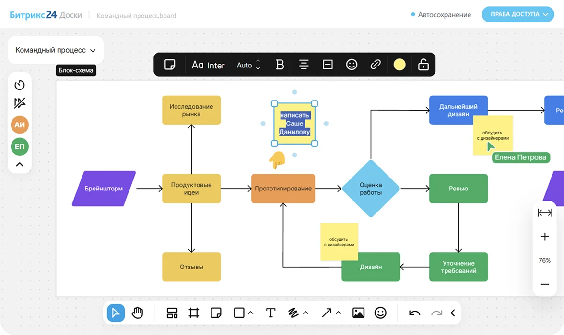Viewport: 564px width, 335px height.
Task: Open the text alignment menu
Action: point(304,65)
